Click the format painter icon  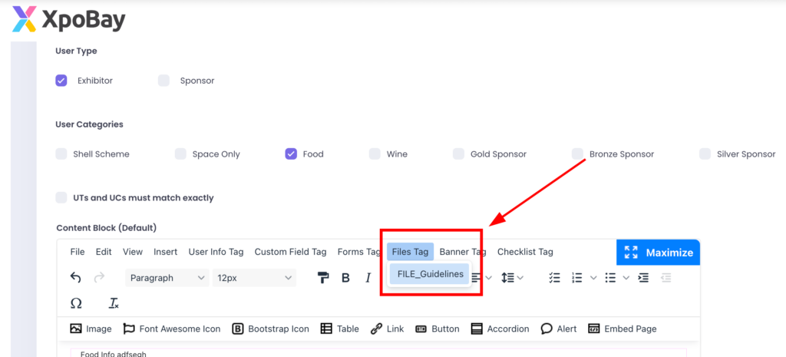point(323,278)
